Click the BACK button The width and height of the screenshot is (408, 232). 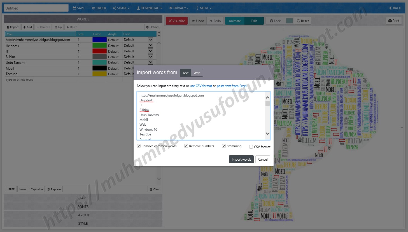click(395, 8)
